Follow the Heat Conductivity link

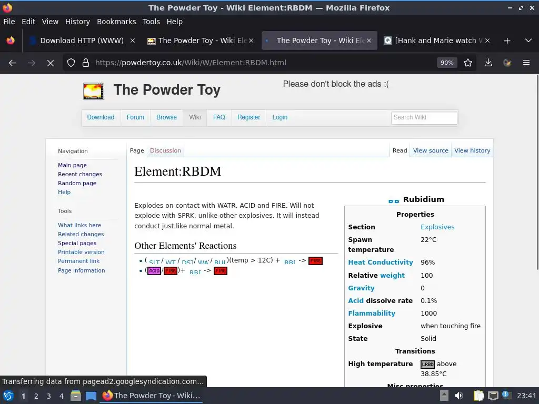coord(380,262)
